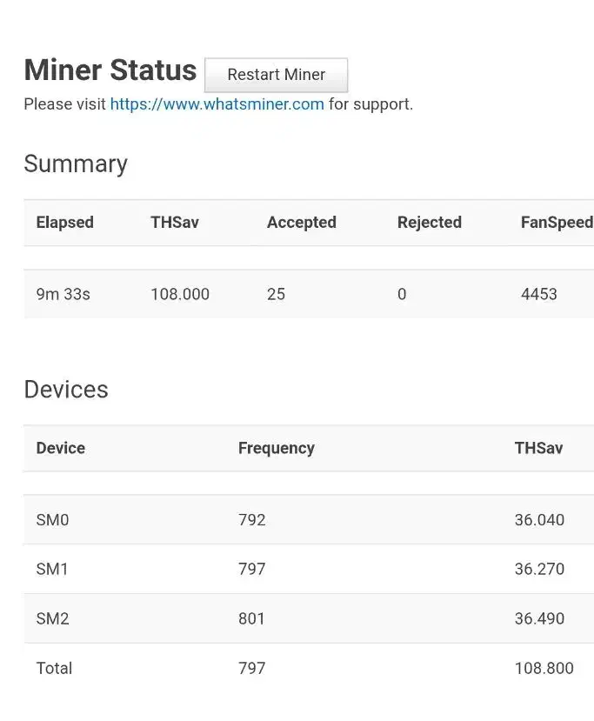Select the Frequency column header
The height and width of the screenshot is (721, 594).
[x=277, y=449]
